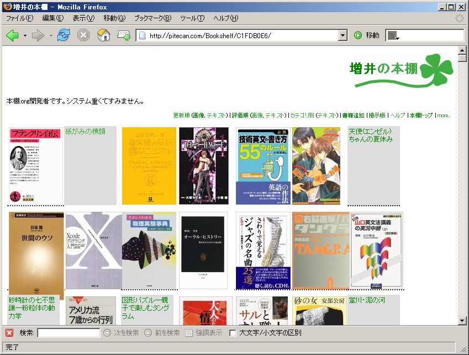Open the 紙がみの横顔 book link
This screenshot has width=469, height=355.
[x=85, y=131]
